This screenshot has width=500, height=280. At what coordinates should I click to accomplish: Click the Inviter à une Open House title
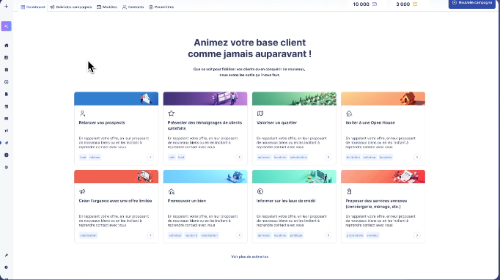(x=370, y=123)
